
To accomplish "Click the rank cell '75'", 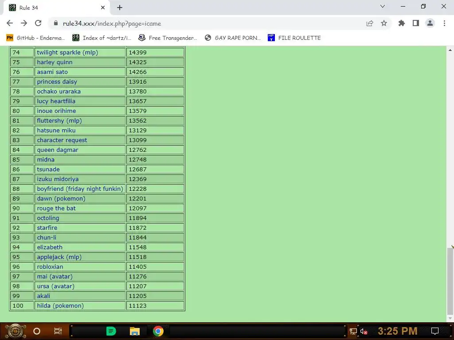I will (x=22, y=62).
